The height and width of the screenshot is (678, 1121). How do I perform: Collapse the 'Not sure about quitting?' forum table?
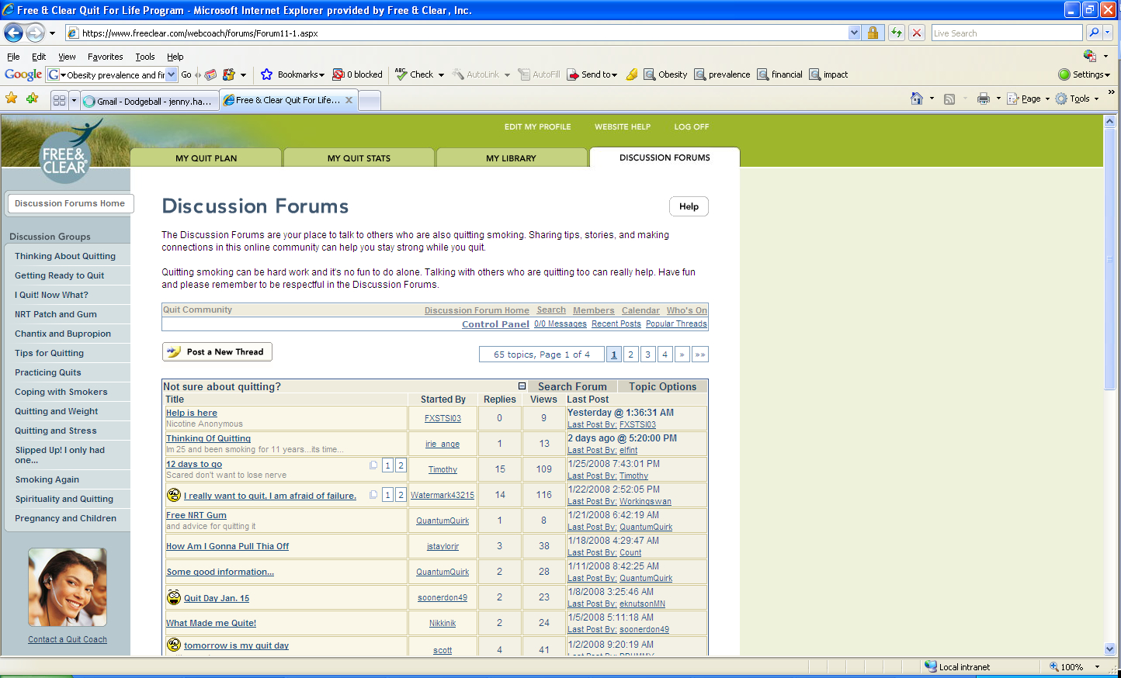[x=522, y=386]
